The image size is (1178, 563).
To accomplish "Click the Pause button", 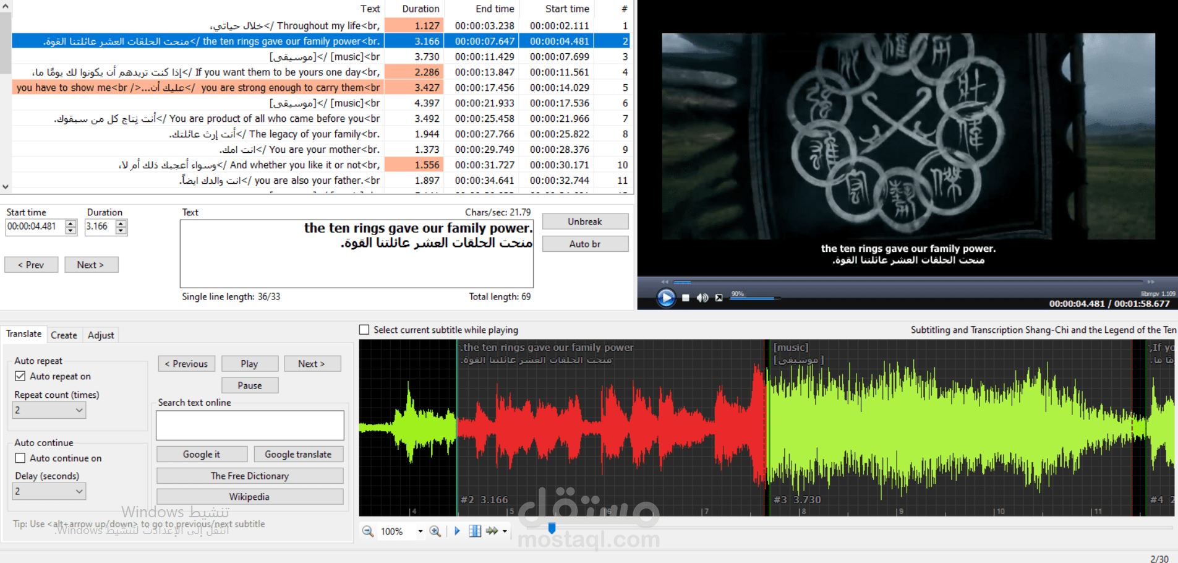I will [250, 385].
